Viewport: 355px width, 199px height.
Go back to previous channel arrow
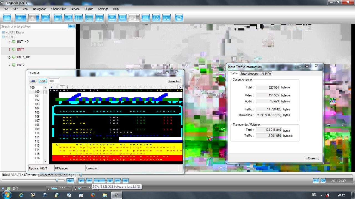coord(19,18)
